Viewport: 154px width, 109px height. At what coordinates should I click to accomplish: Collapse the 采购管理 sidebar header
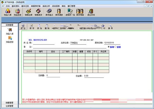10,25
